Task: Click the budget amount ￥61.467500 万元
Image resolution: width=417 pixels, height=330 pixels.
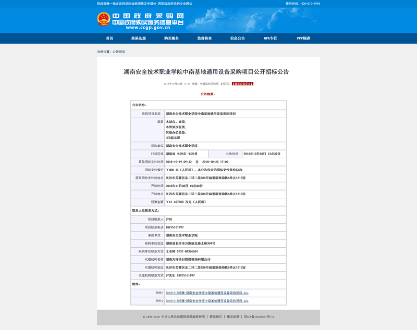Action: (x=186, y=202)
